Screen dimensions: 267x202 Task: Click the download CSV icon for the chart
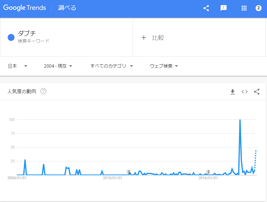point(233,92)
